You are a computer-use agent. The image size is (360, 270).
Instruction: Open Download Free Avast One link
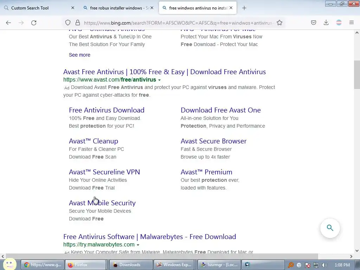coord(221,110)
